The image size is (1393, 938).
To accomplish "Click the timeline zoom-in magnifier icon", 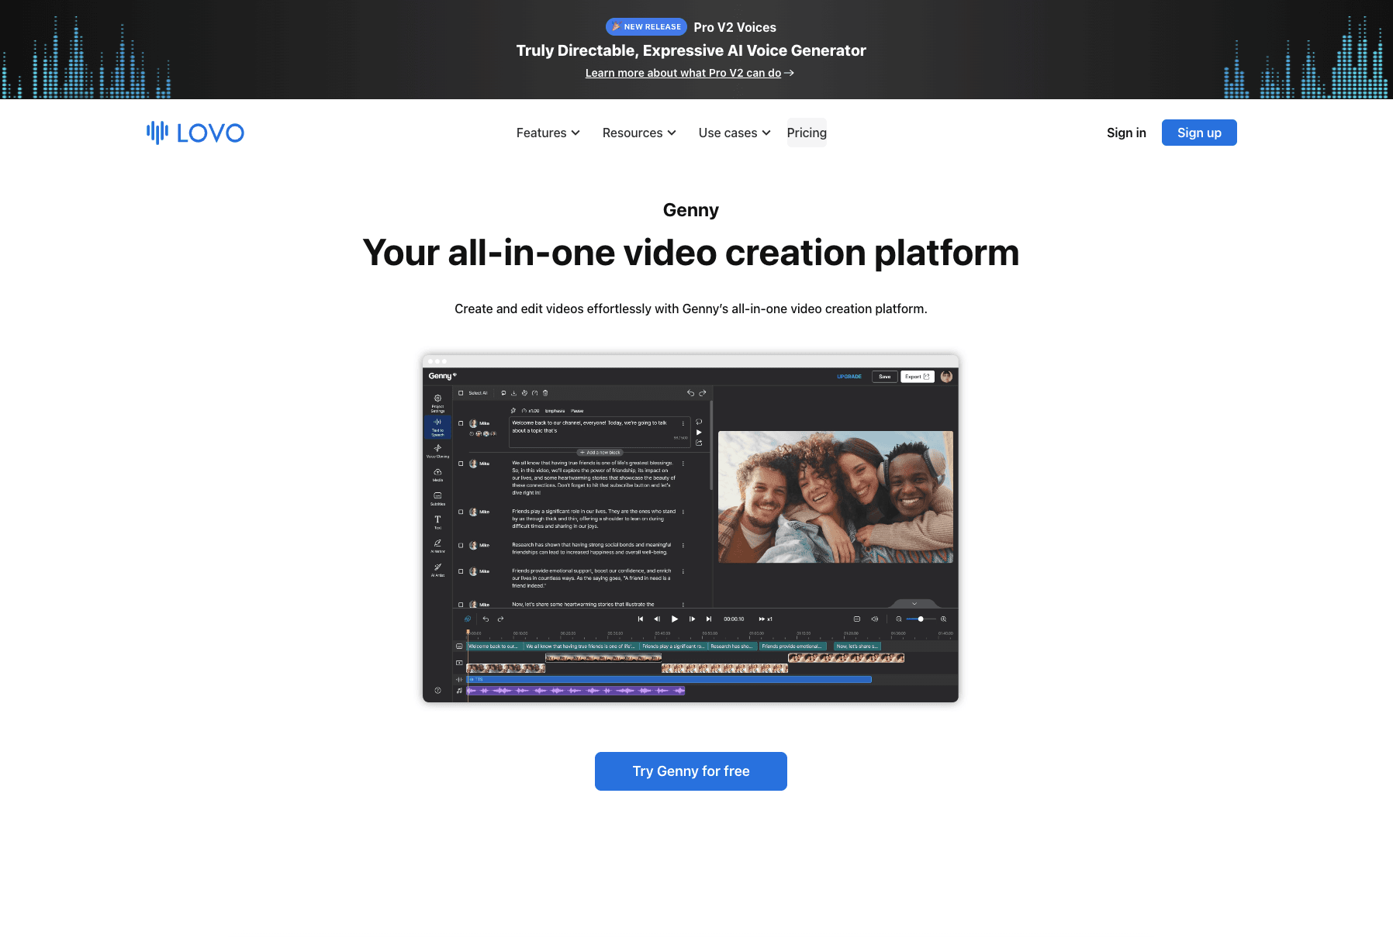I will point(943,619).
